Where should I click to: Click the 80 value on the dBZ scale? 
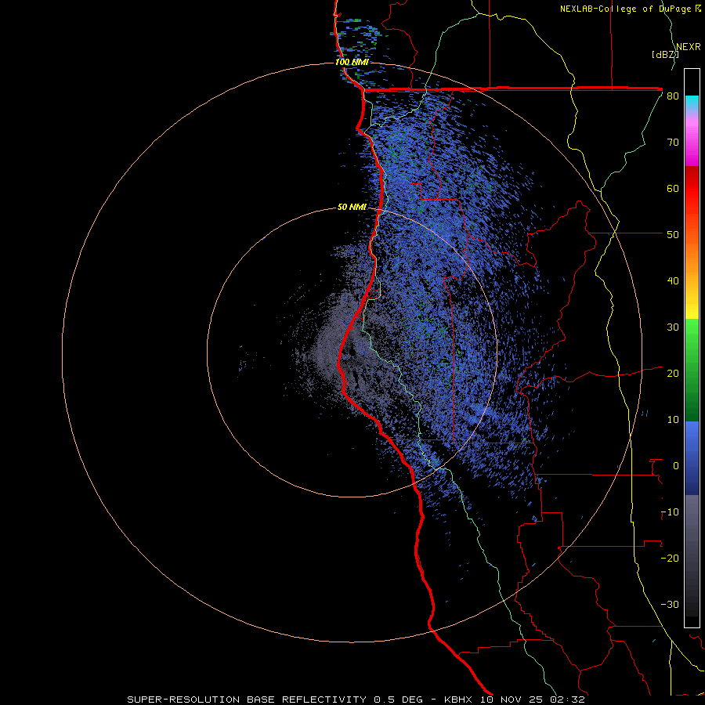[673, 96]
